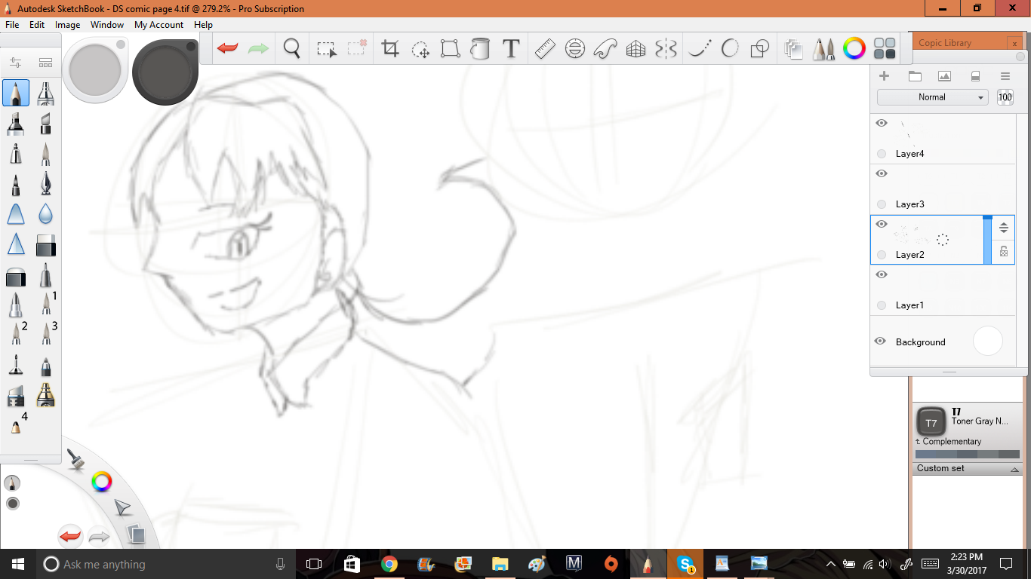This screenshot has width=1031, height=579.
Task: Select the Rectangle selection tool
Action: pos(326,49)
